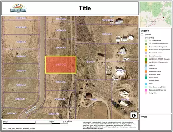
Task: Click the National Park Service purple swatch
Action: [x=146, y=53]
